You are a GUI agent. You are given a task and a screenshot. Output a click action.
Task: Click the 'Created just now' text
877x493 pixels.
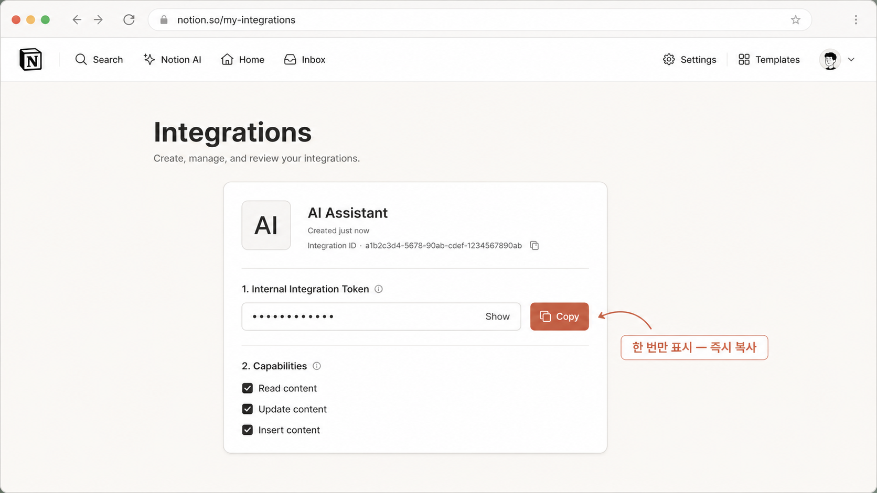point(338,231)
